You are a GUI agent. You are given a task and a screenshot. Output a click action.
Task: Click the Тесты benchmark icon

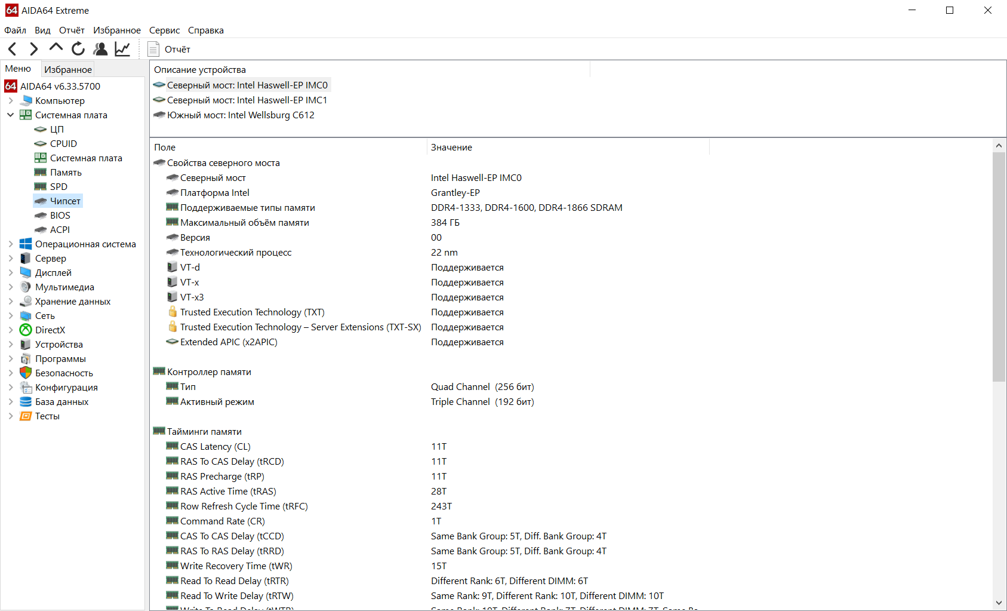tap(26, 416)
